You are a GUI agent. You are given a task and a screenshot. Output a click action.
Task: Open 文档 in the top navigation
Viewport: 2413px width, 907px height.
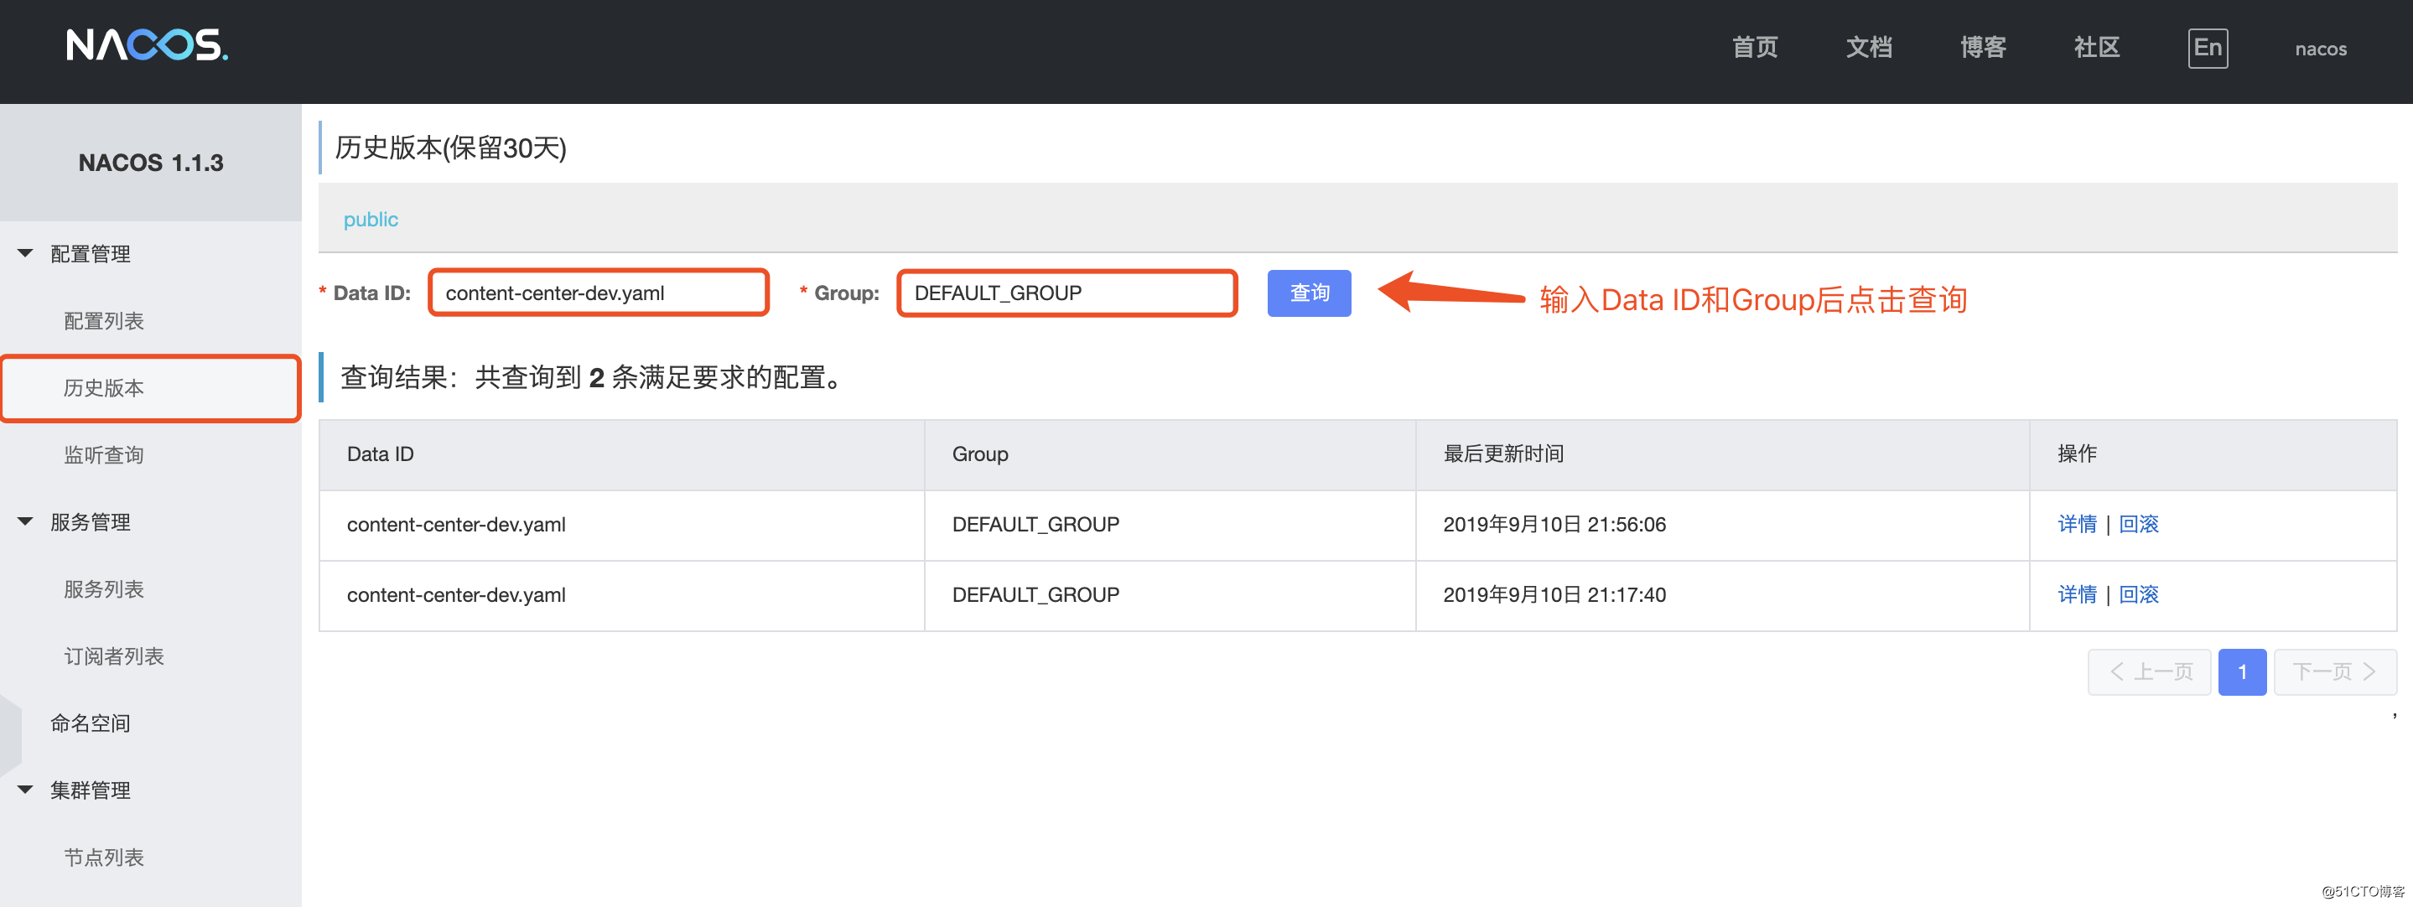[x=1868, y=48]
